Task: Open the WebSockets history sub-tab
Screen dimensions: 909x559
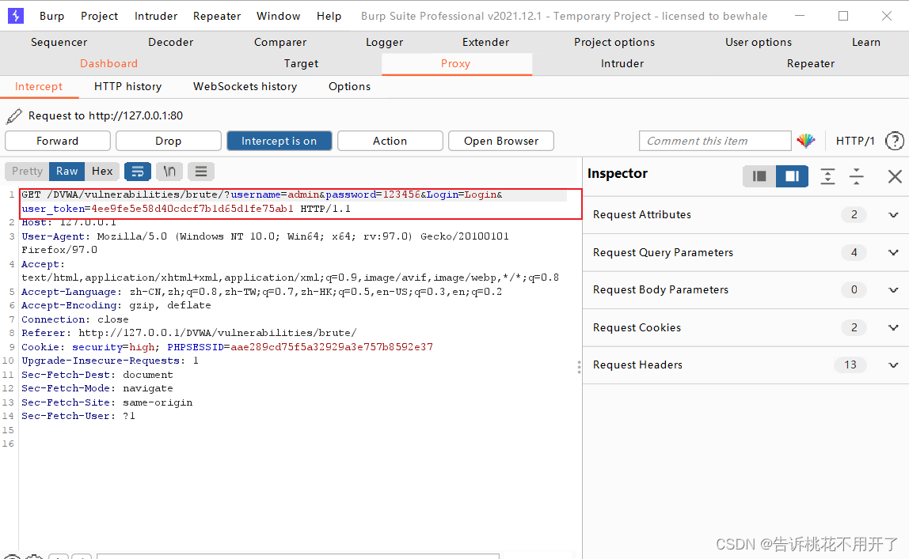Action: click(x=245, y=87)
